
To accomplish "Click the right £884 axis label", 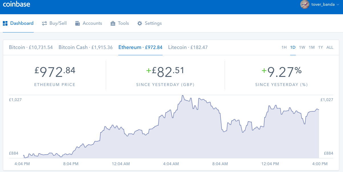I will pos(328,153).
